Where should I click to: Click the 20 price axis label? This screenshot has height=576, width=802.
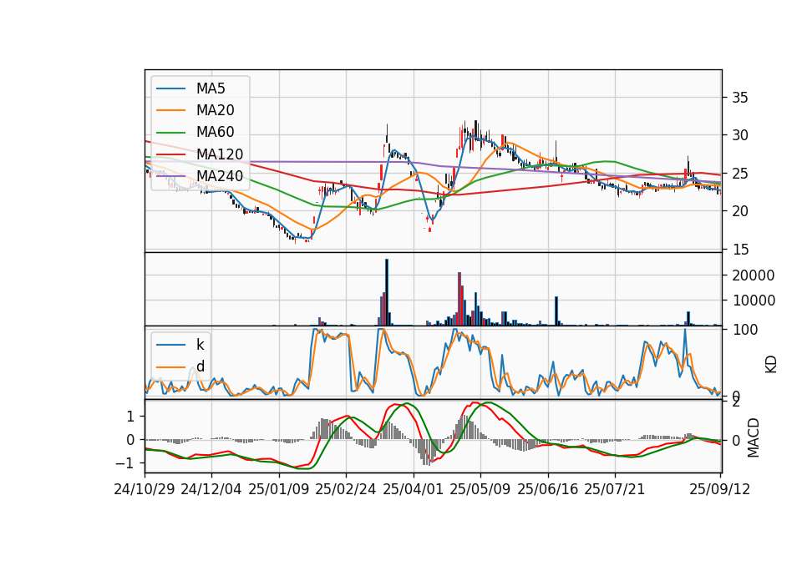pos(740,211)
